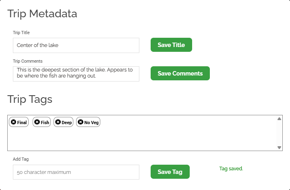This screenshot has height=190, width=290.
Task: Click the Trip Metadata heading
Action: pos(42,14)
